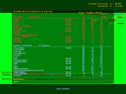
Task: Click the rifle icon left of kill feed SOLO MAHER
Action: tap(105, 14)
